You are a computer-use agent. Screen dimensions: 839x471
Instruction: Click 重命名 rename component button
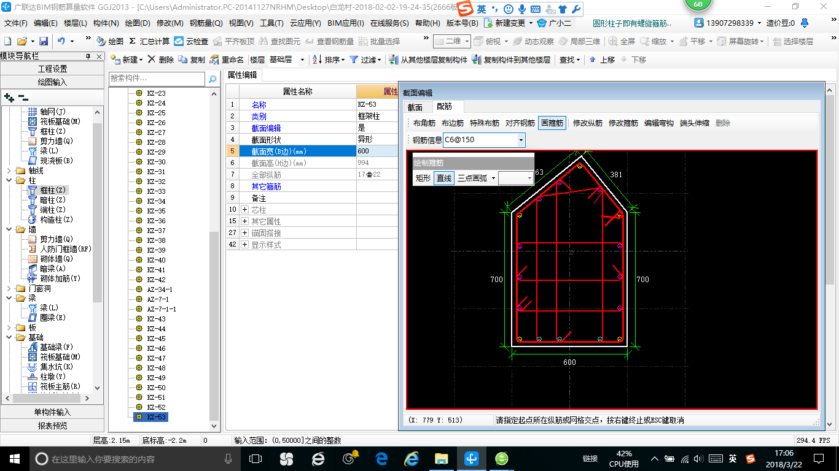point(227,59)
